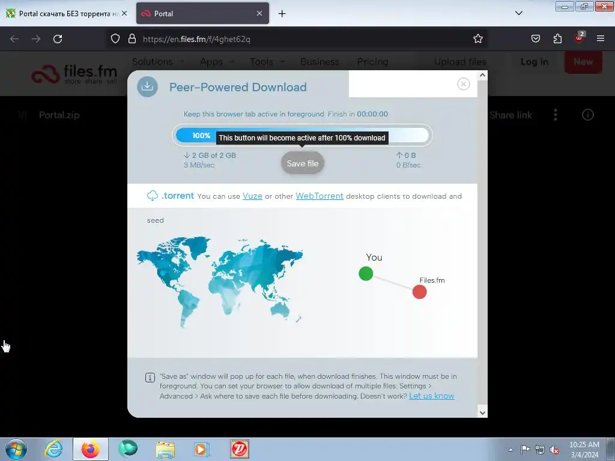615x461 pixels.
Task: Open the Pricing menu item
Action: [x=372, y=62]
